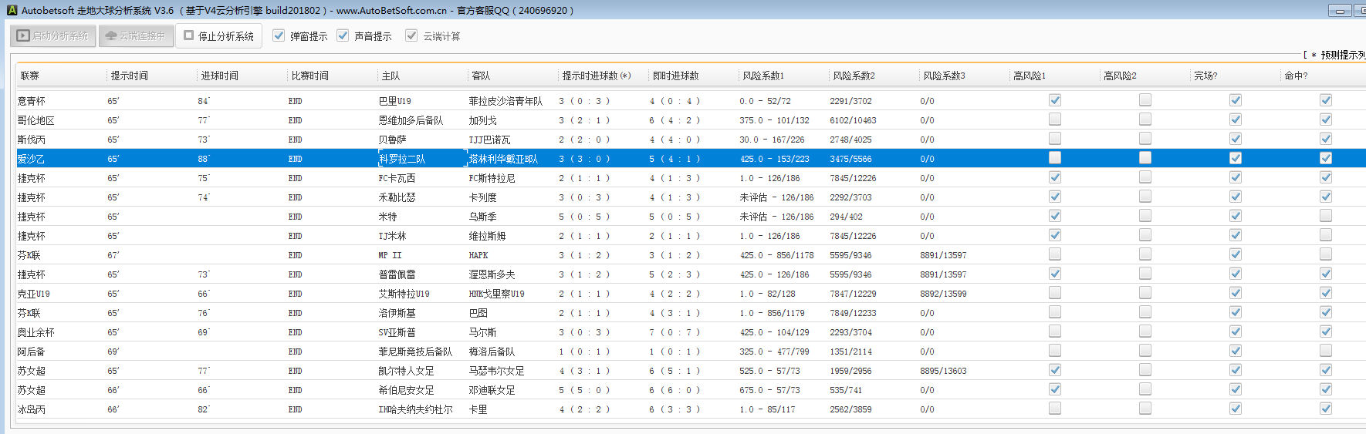The height and width of the screenshot is (434, 1366).
Task: Toggle the 弹窗提示 checkbox
Action: point(279,35)
